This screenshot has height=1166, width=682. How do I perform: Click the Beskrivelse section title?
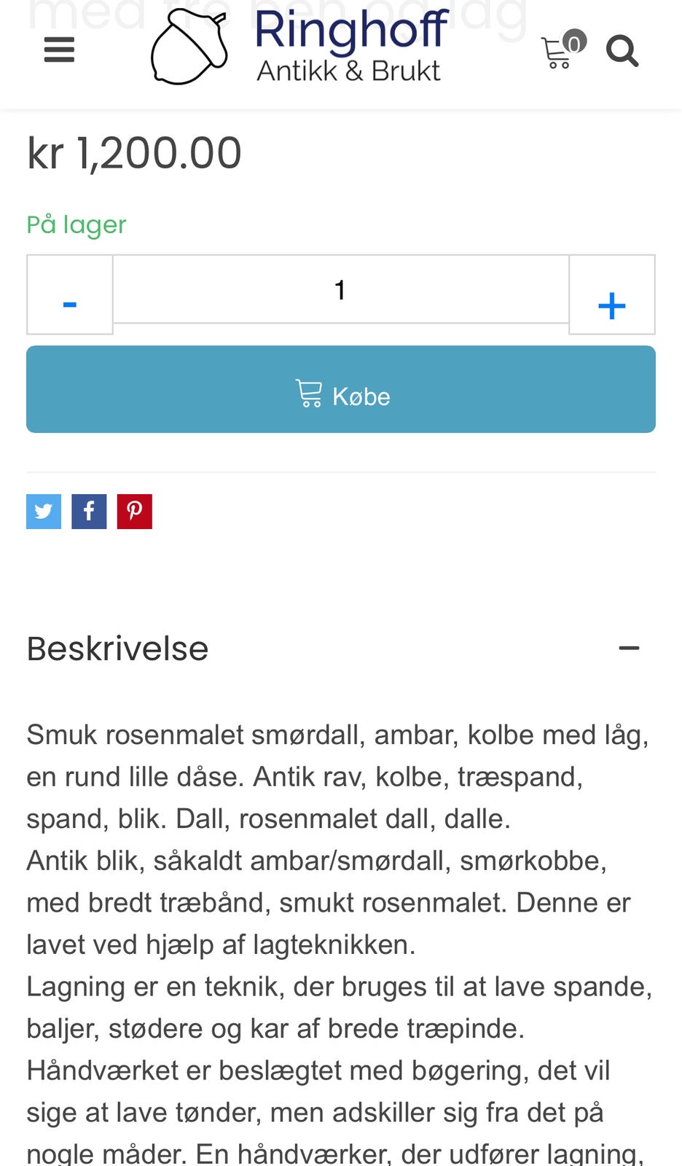tap(117, 648)
